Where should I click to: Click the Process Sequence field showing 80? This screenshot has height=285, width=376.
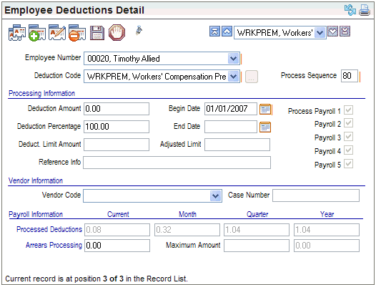(350, 76)
